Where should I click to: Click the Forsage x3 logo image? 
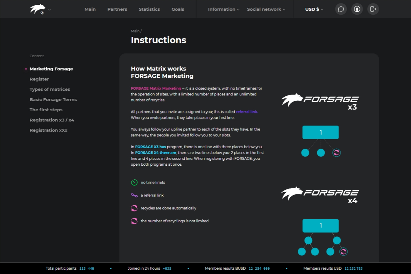coord(320,101)
